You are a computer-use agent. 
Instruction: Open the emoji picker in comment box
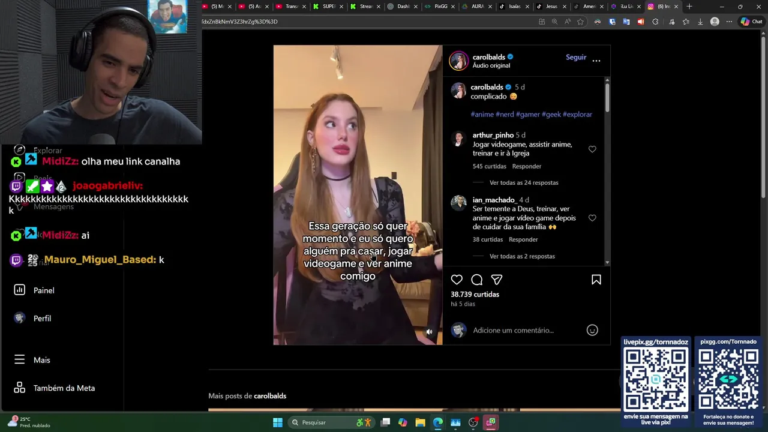tap(592, 330)
